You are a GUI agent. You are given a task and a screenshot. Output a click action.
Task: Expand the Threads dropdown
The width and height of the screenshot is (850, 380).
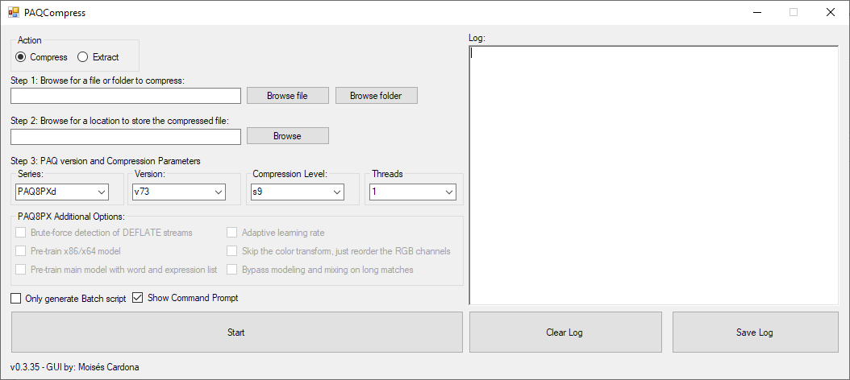click(x=412, y=192)
